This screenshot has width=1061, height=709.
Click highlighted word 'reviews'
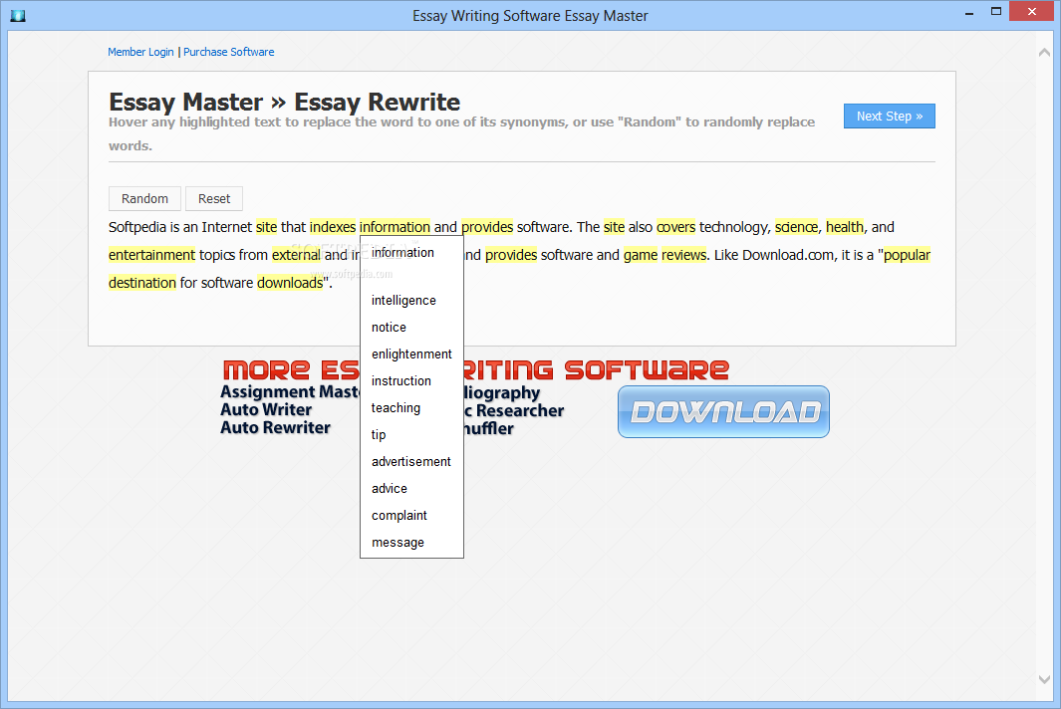[x=684, y=255]
